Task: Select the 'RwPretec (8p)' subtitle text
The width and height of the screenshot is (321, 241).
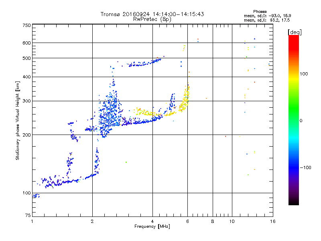Action: [x=152, y=19]
